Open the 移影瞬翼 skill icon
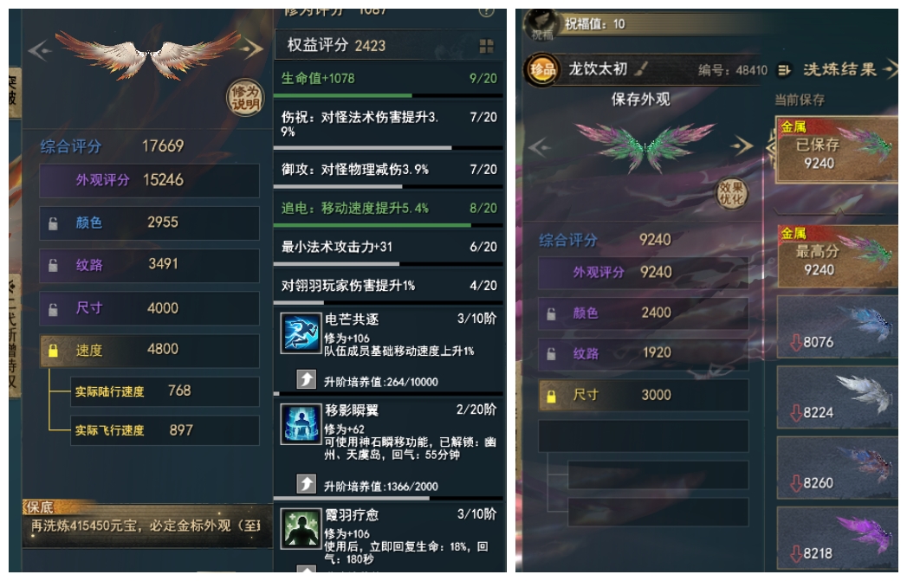The image size is (907, 581). tap(301, 423)
